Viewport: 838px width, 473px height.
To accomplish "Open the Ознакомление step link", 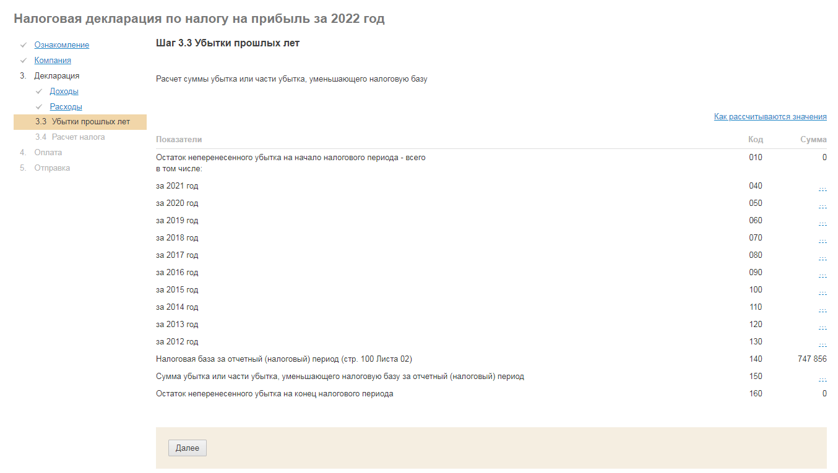I will tap(61, 45).
